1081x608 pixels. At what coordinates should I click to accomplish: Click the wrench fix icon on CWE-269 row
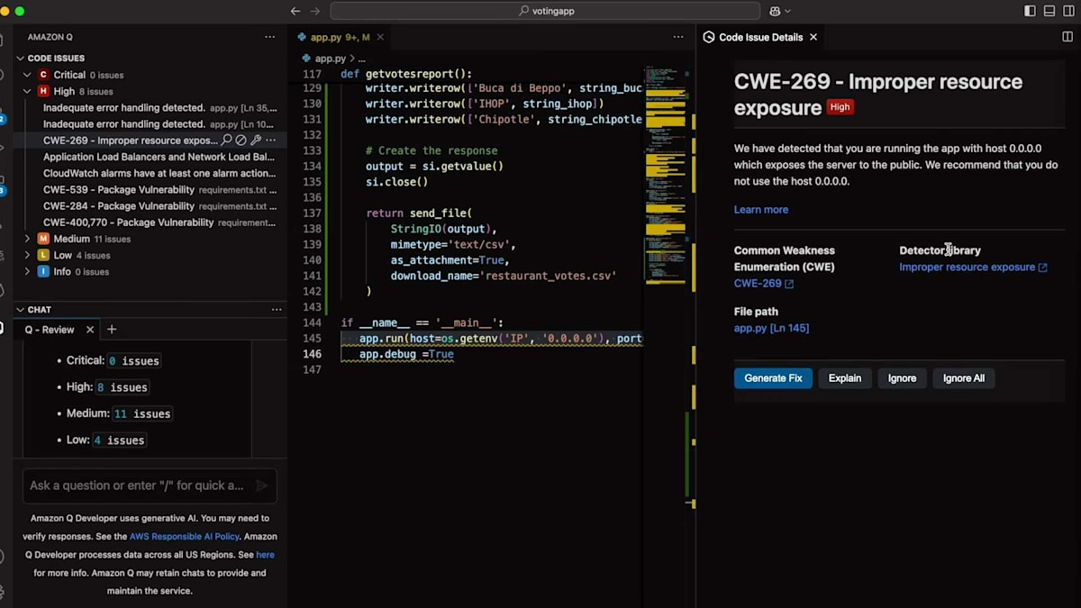(x=256, y=141)
